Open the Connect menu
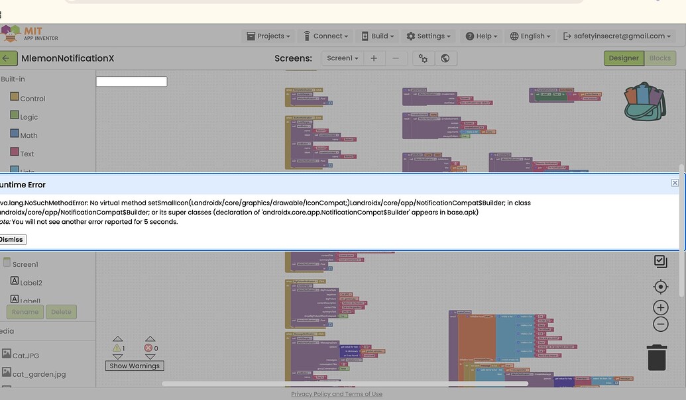 326,36
